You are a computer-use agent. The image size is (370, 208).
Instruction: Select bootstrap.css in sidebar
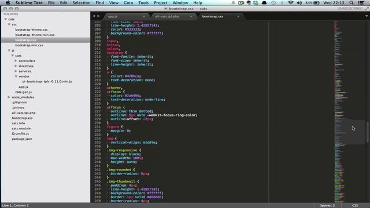click(x=25, y=40)
